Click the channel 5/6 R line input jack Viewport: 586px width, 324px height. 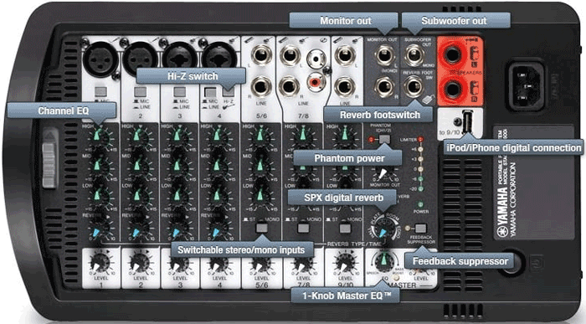point(261,87)
